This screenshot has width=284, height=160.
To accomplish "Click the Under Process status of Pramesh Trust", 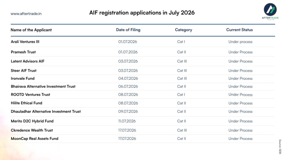I will (x=240, y=52).
